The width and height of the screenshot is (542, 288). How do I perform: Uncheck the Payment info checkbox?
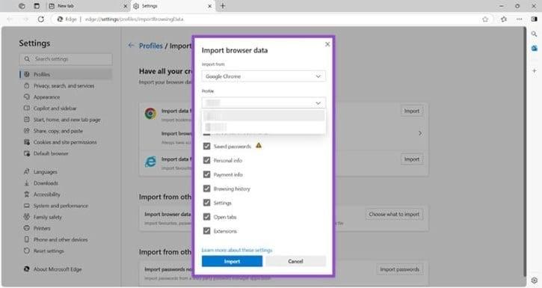coord(206,174)
